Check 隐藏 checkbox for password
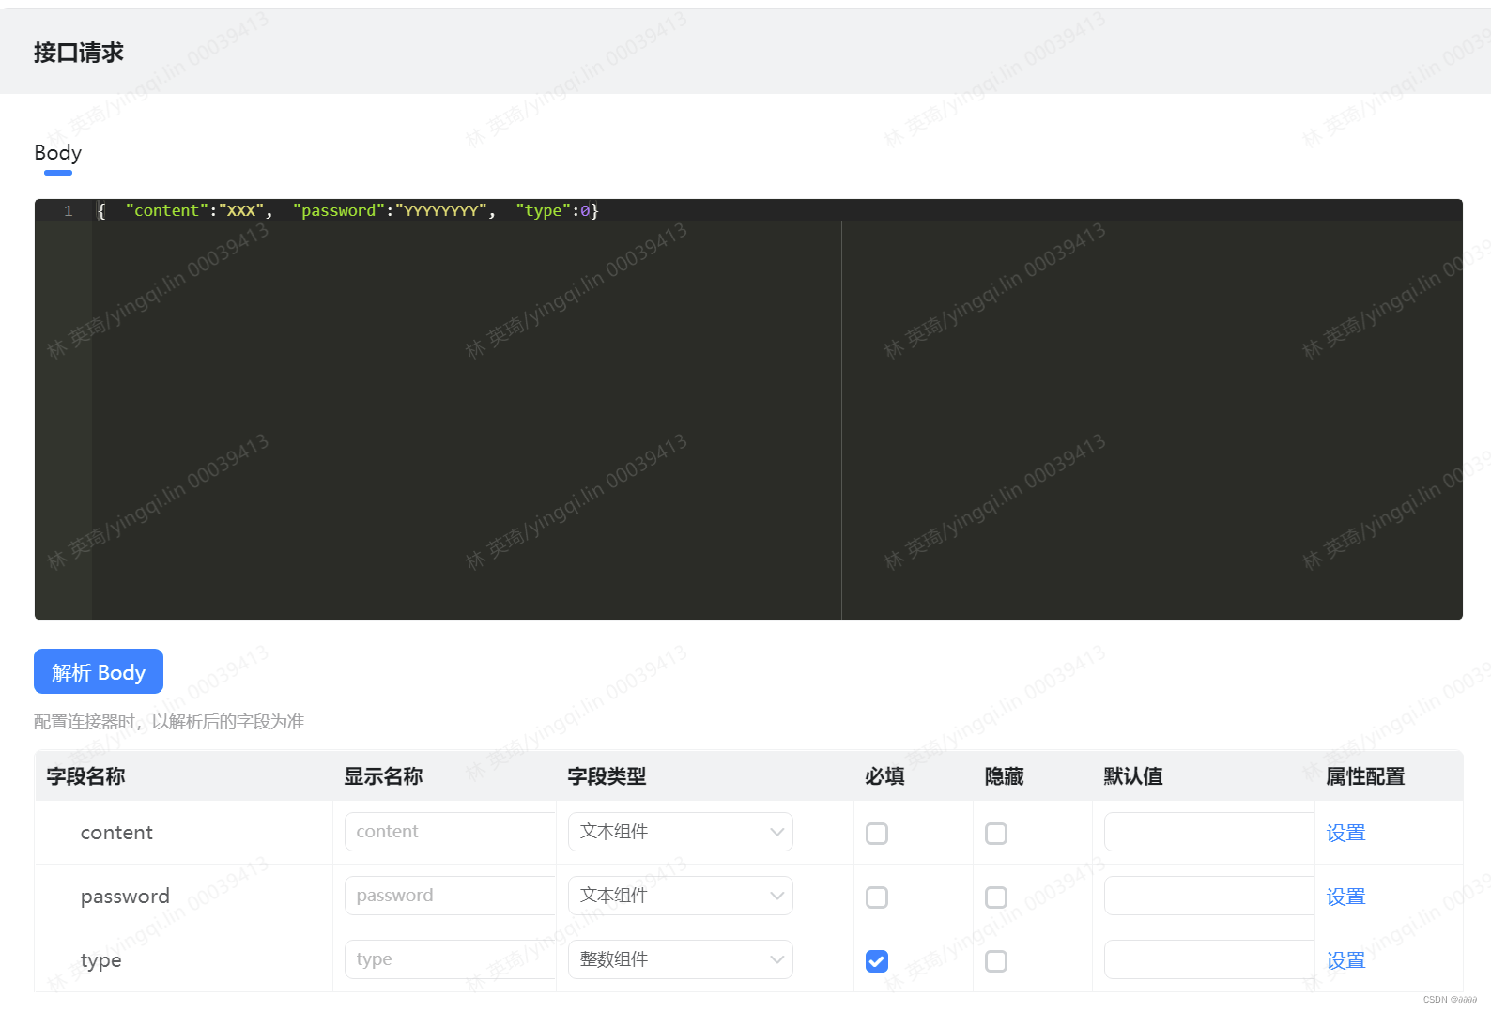1491x1012 pixels. point(996,897)
